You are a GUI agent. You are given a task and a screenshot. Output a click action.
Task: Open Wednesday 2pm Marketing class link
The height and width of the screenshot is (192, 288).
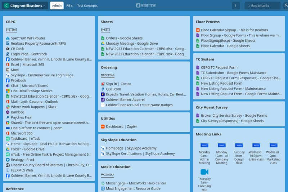coord(274,153)
